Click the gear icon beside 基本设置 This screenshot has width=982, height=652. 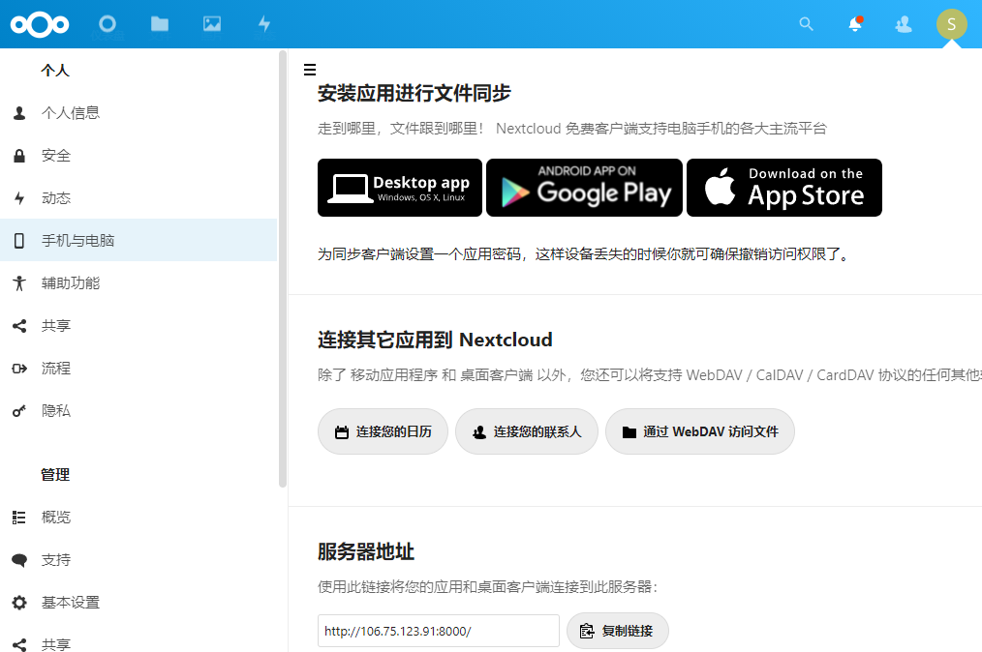coord(19,603)
